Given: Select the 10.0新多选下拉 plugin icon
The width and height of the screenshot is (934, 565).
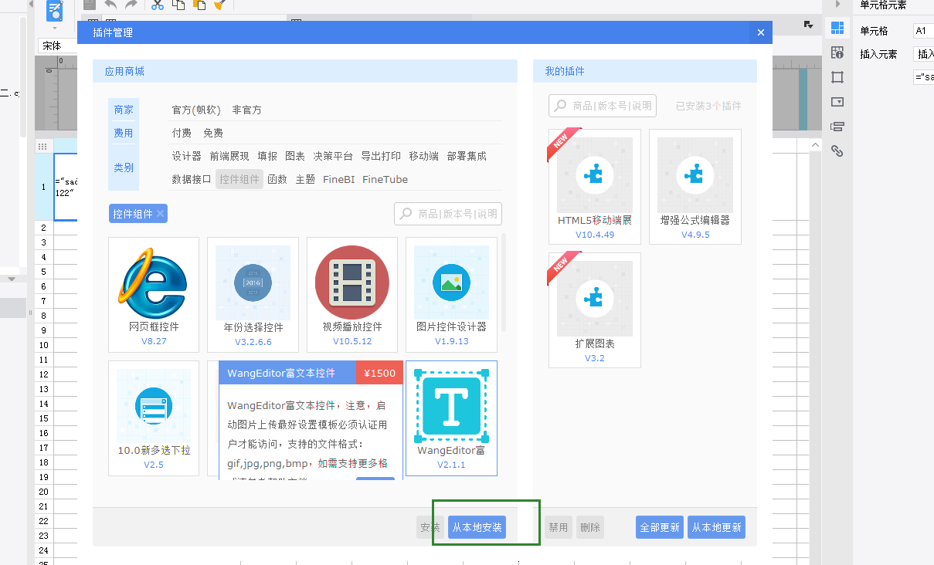Looking at the screenshot, I should pos(153,406).
